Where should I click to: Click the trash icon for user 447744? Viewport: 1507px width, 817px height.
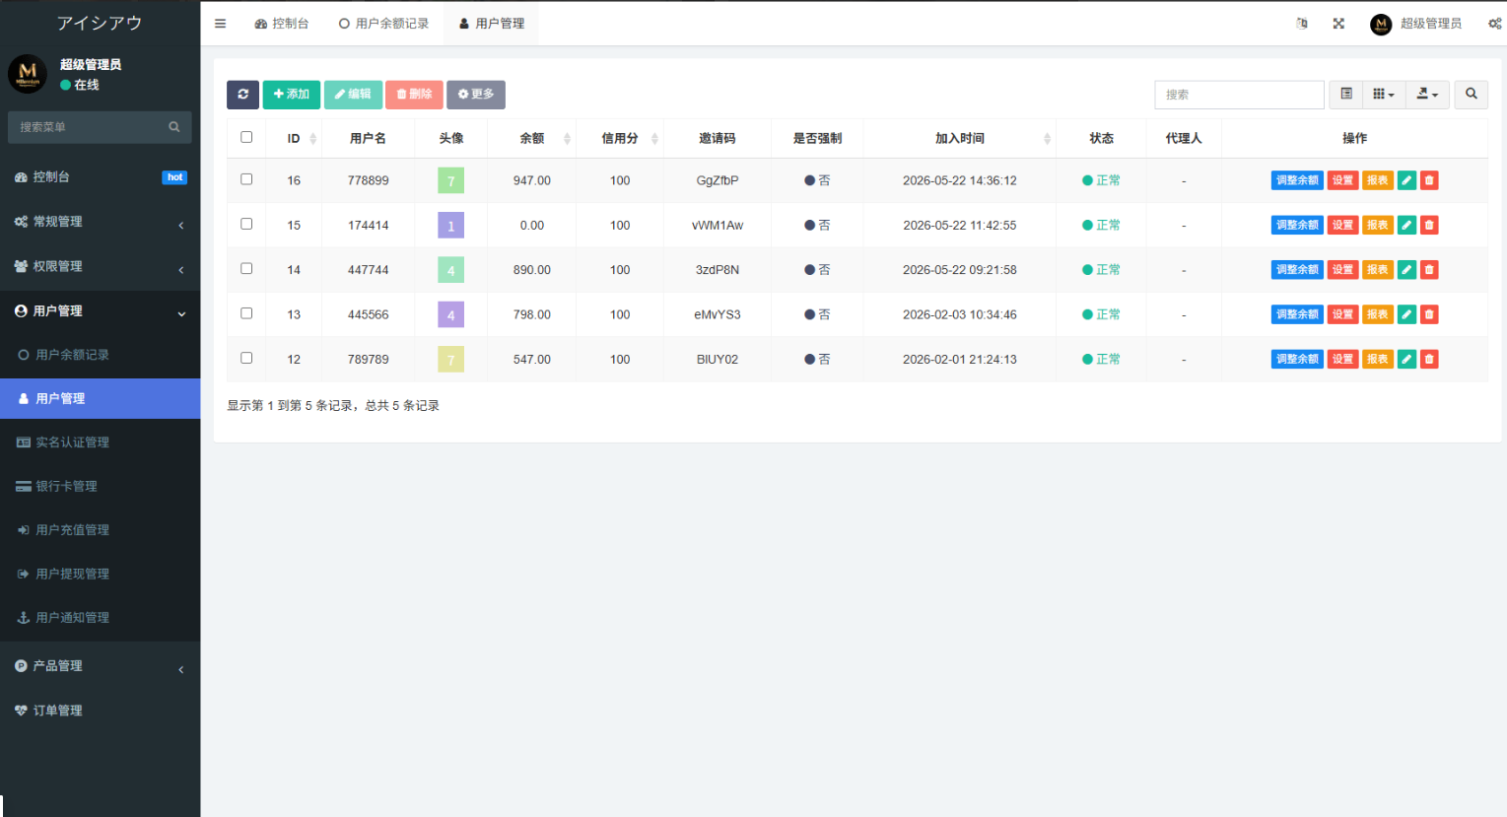click(x=1429, y=270)
